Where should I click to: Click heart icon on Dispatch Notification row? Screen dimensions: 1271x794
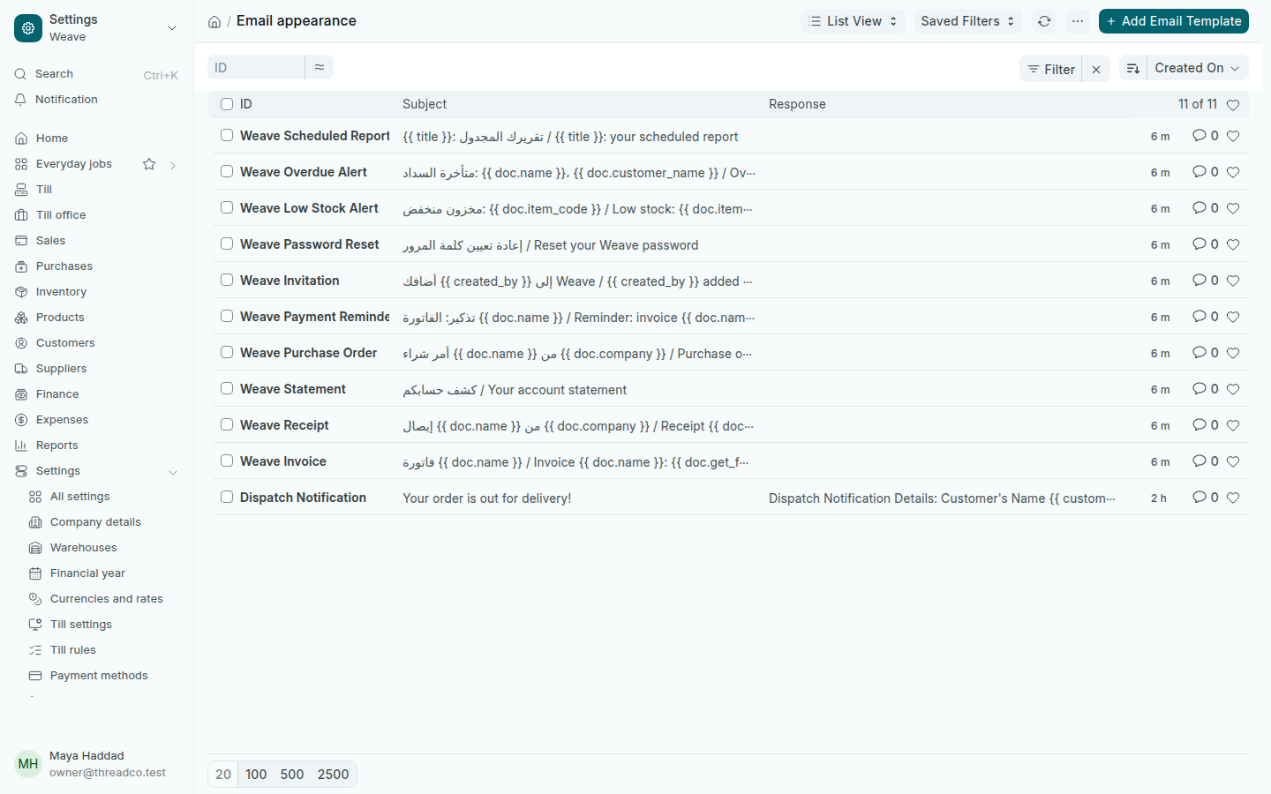1233,498
